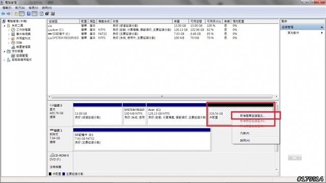The height and width of the screenshot is (183, 326).
Task: Choose 內容(P) from the context menu
Action: [x=256, y=133]
